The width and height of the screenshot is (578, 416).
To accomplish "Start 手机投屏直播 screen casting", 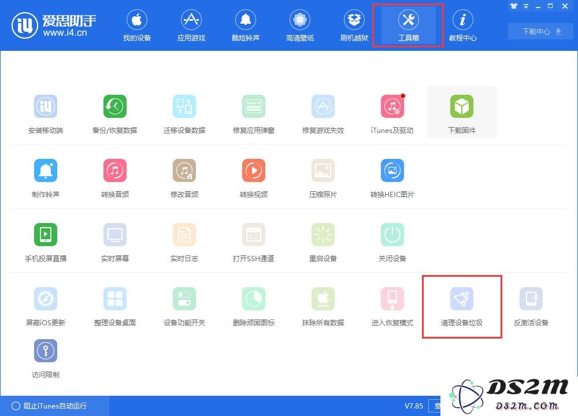I will 45,243.
